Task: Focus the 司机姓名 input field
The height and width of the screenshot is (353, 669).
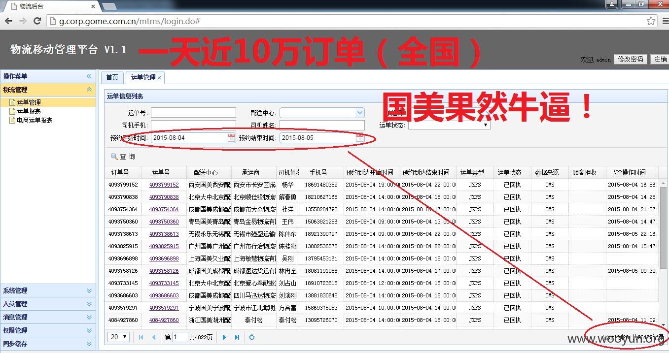Action: coord(322,125)
